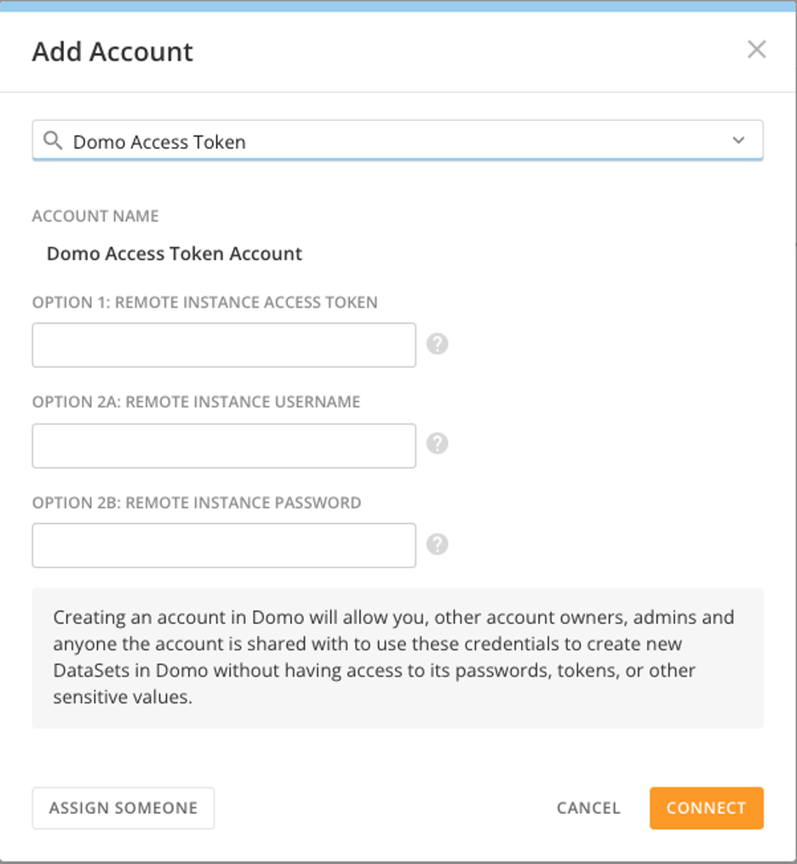Click the search magnifier icon
Viewport: 797px width, 864px height.
tap(53, 141)
